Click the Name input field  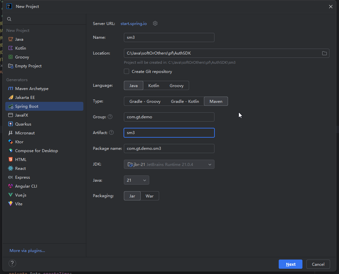[x=169, y=37]
